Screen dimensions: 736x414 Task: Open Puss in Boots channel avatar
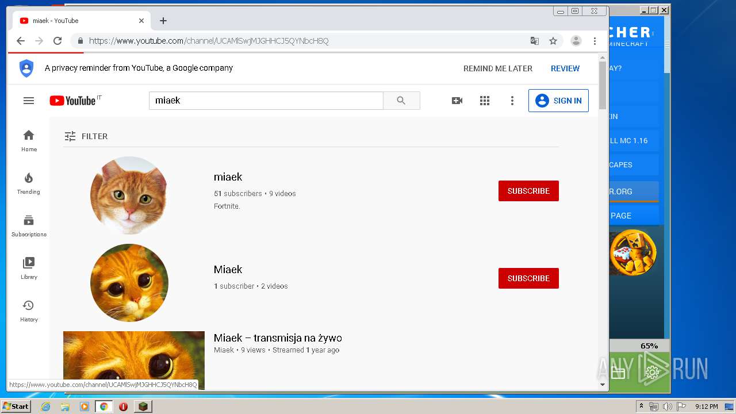pos(129,283)
